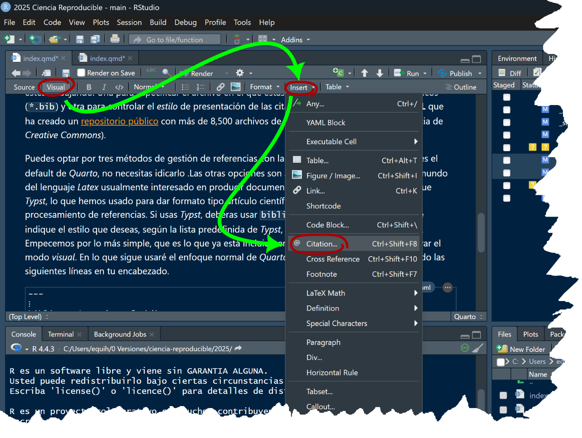Screen dimensions: 582x438
Task: Click the insert image icon in toolbar
Action: coord(235,87)
